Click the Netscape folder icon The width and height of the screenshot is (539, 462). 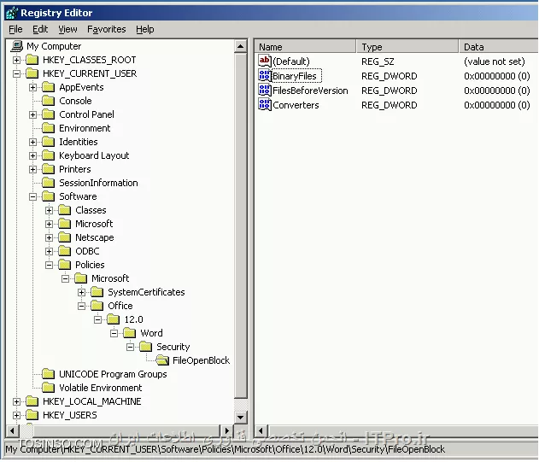point(65,237)
